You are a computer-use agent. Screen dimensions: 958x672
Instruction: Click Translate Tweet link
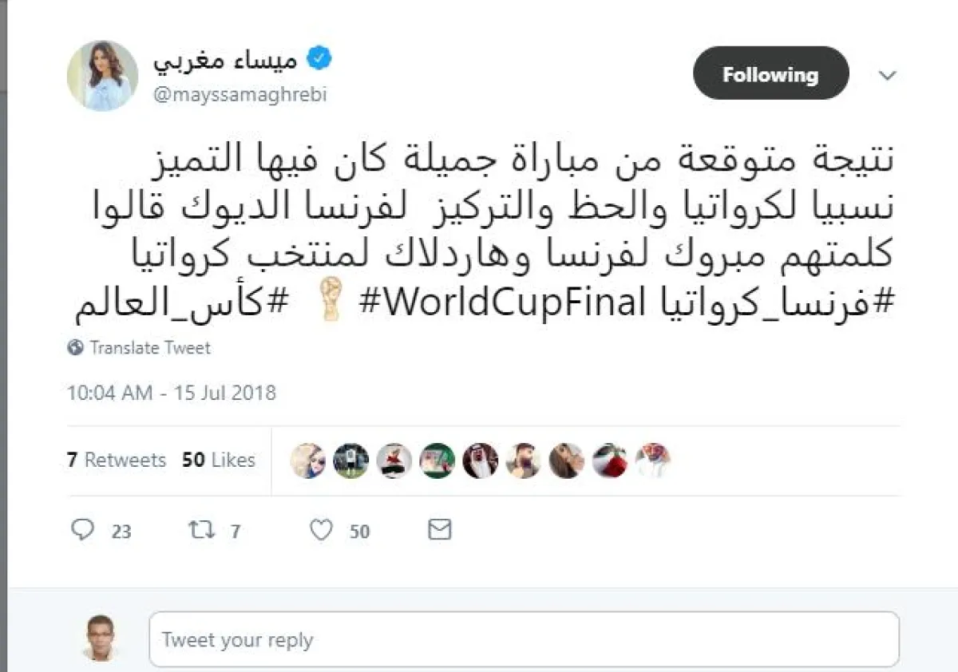click(x=150, y=348)
